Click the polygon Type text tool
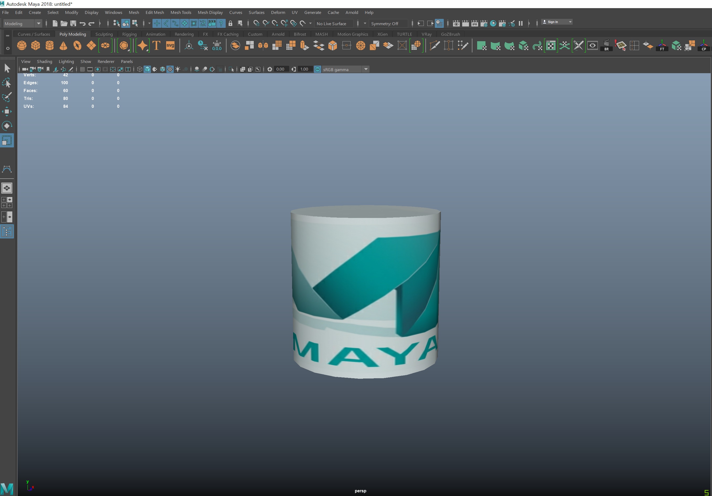The width and height of the screenshot is (712, 496). [x=156, y=46]
